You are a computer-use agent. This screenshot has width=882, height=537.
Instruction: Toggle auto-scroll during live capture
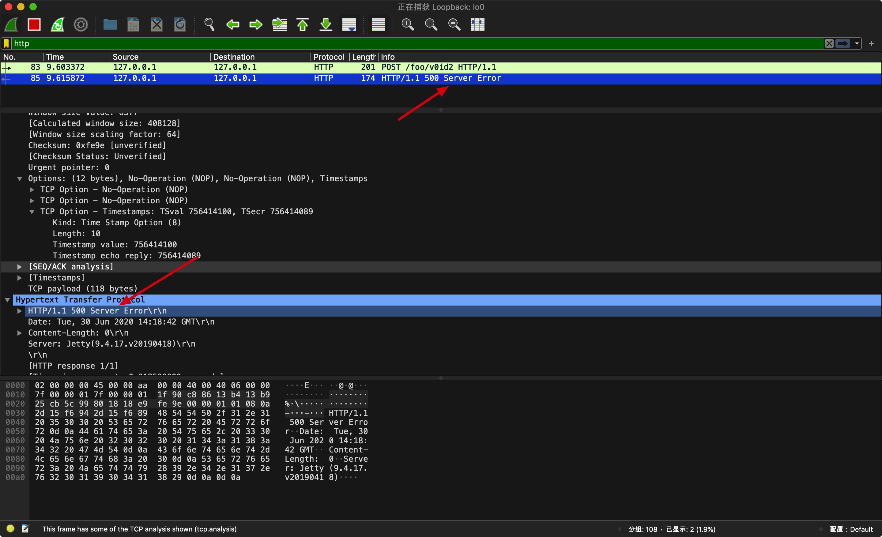349,25
